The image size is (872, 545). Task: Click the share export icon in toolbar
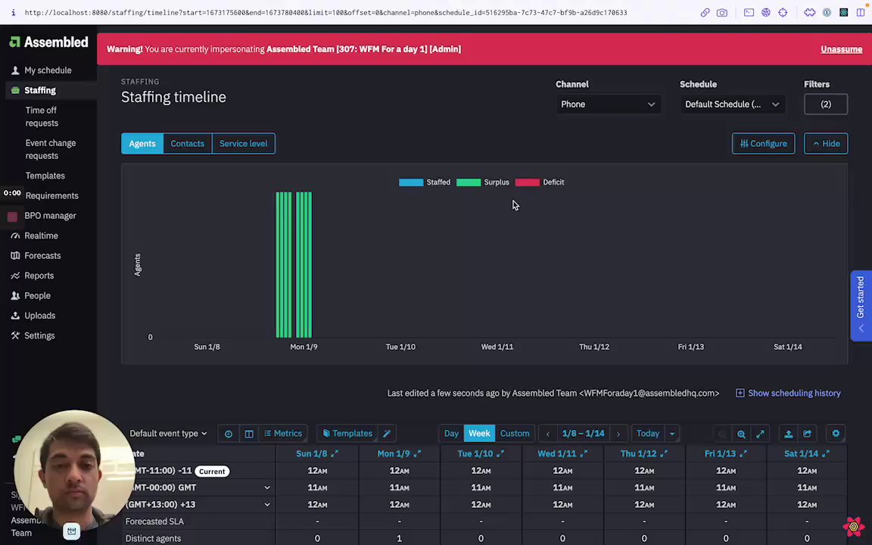(808, 434)
